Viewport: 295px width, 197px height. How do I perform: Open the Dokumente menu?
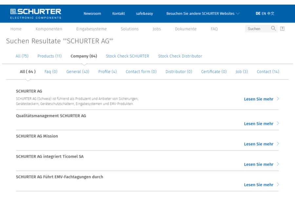[x=186, y=29]
